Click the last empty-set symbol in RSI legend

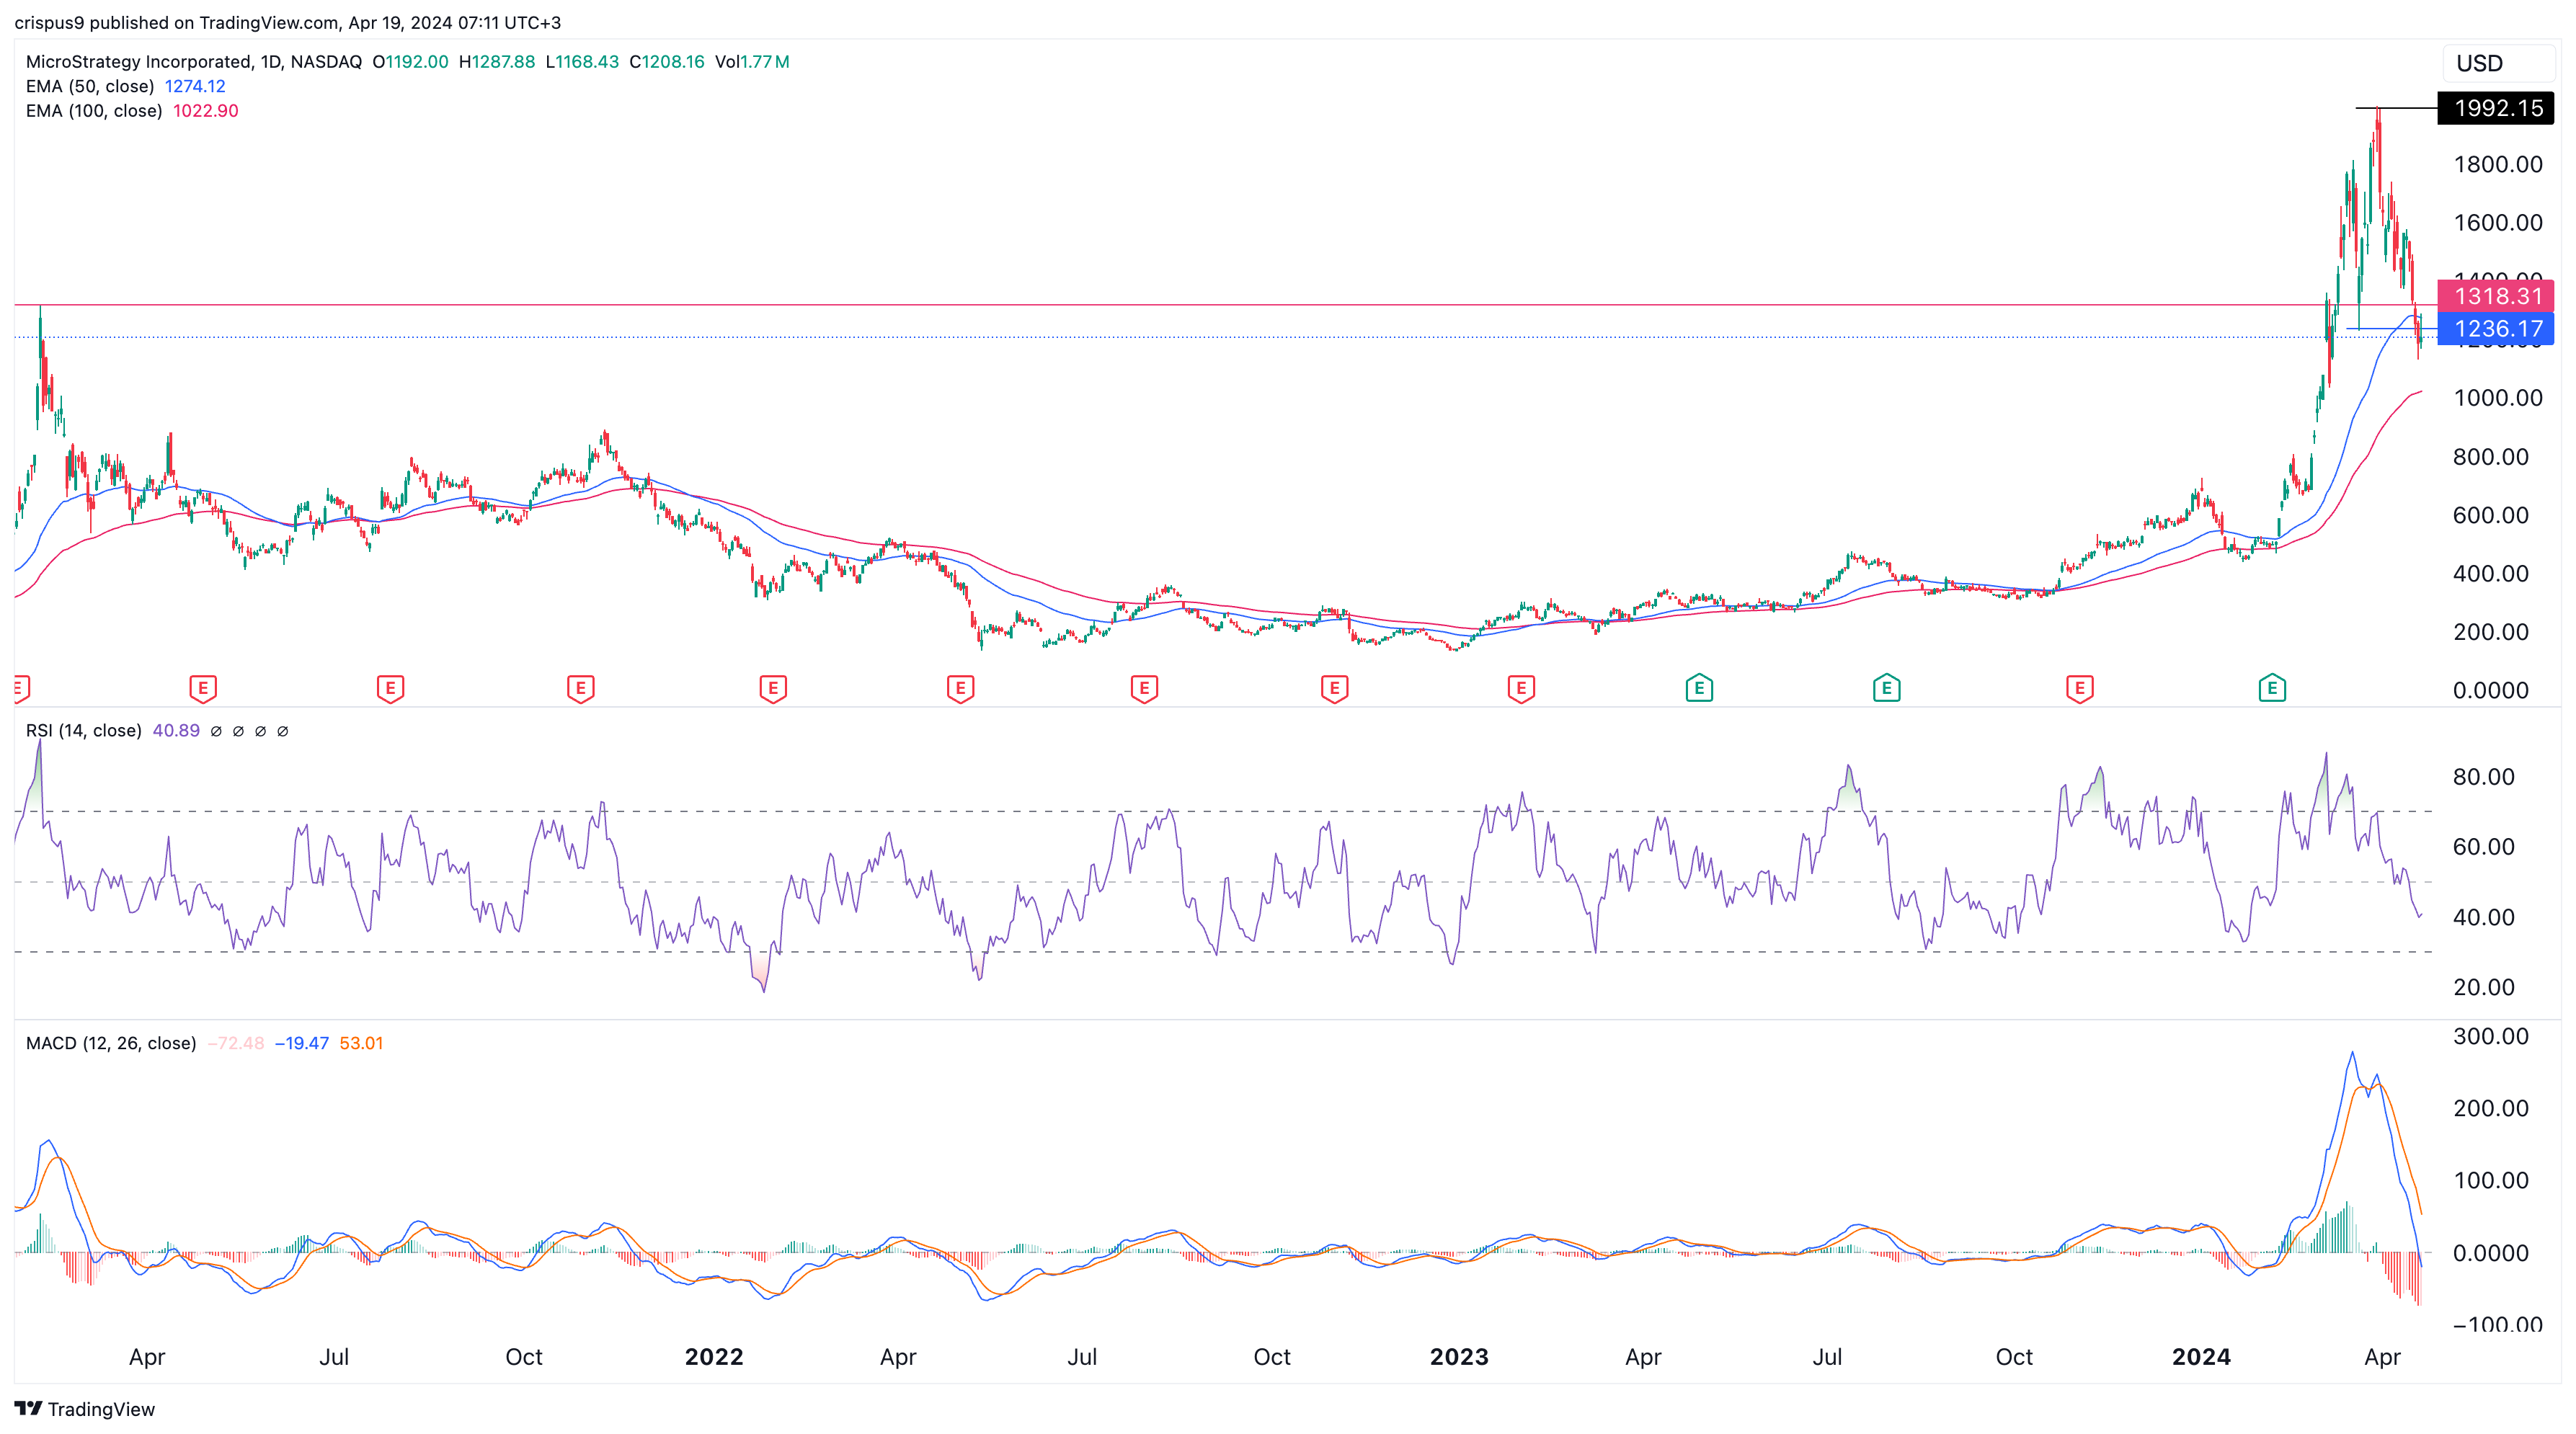pos(283,731)
